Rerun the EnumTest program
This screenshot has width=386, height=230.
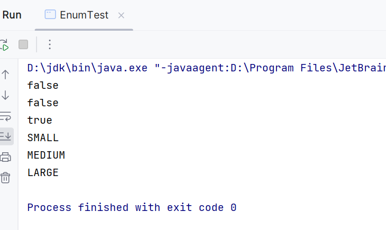coord(4,45)
